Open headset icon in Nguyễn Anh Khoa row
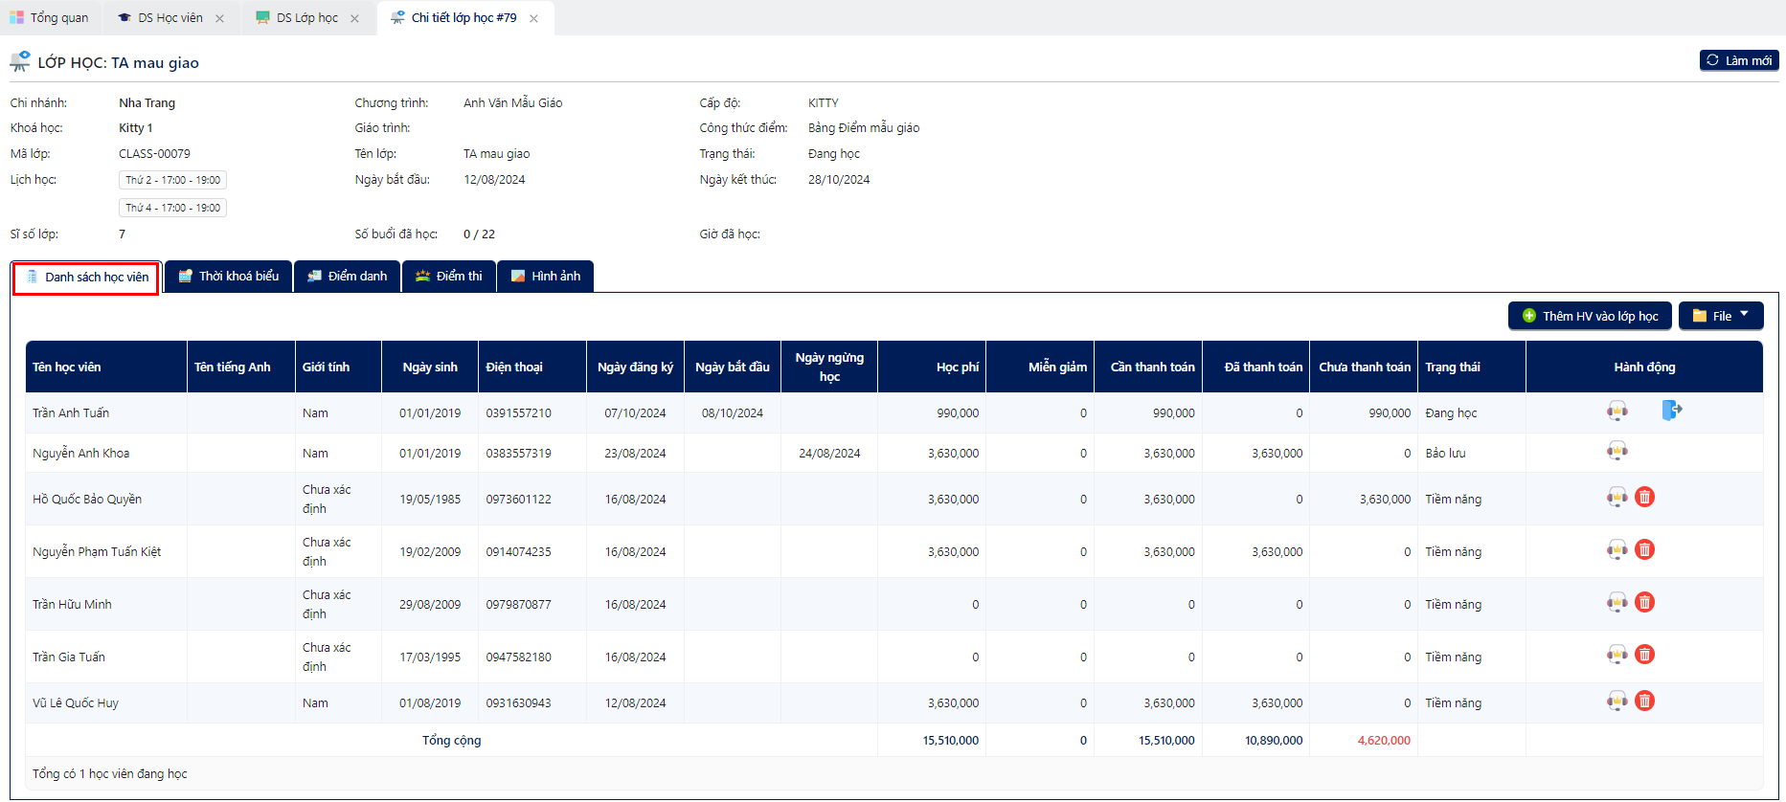Image resolution: width=1786 pixels, height=802 pixels. (1616, 451)
